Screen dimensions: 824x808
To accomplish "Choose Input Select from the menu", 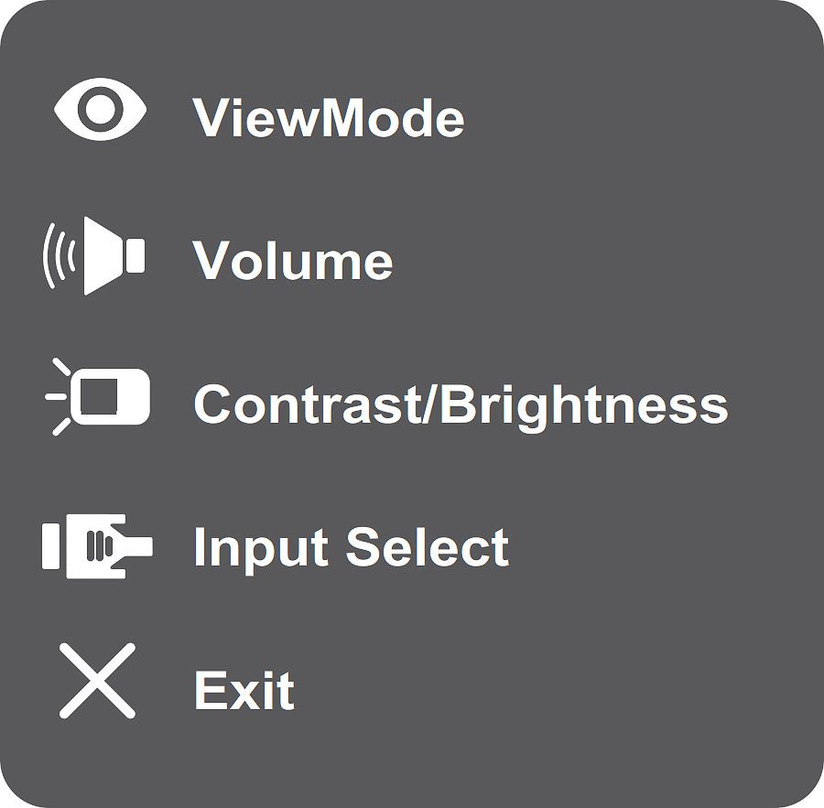I will pos(351,547).
